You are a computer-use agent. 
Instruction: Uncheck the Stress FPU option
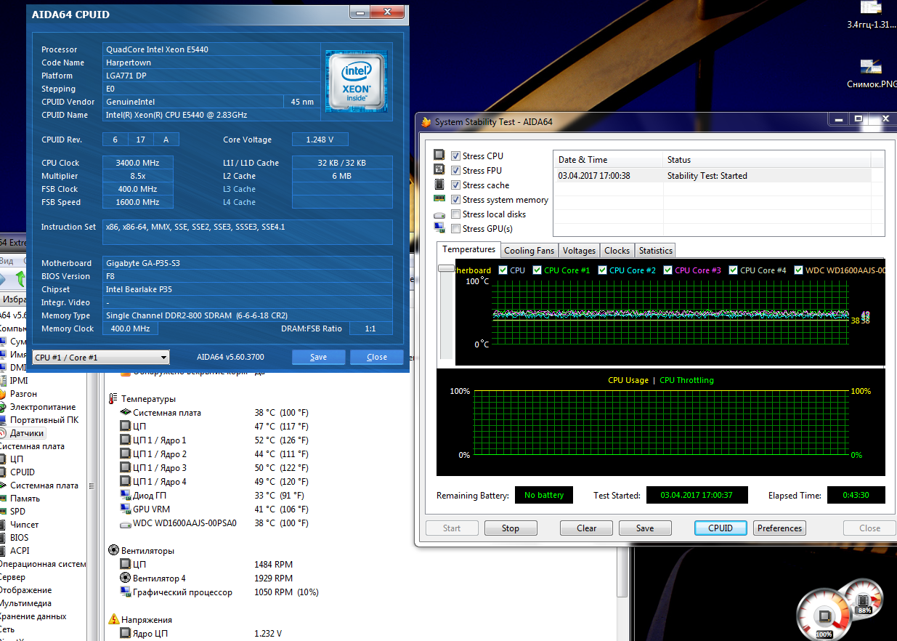[455, 171]
